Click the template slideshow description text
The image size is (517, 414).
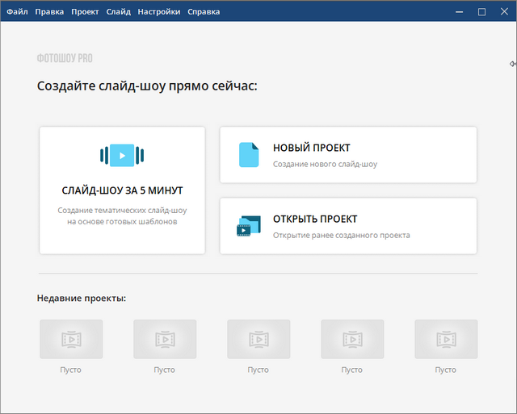122,215
